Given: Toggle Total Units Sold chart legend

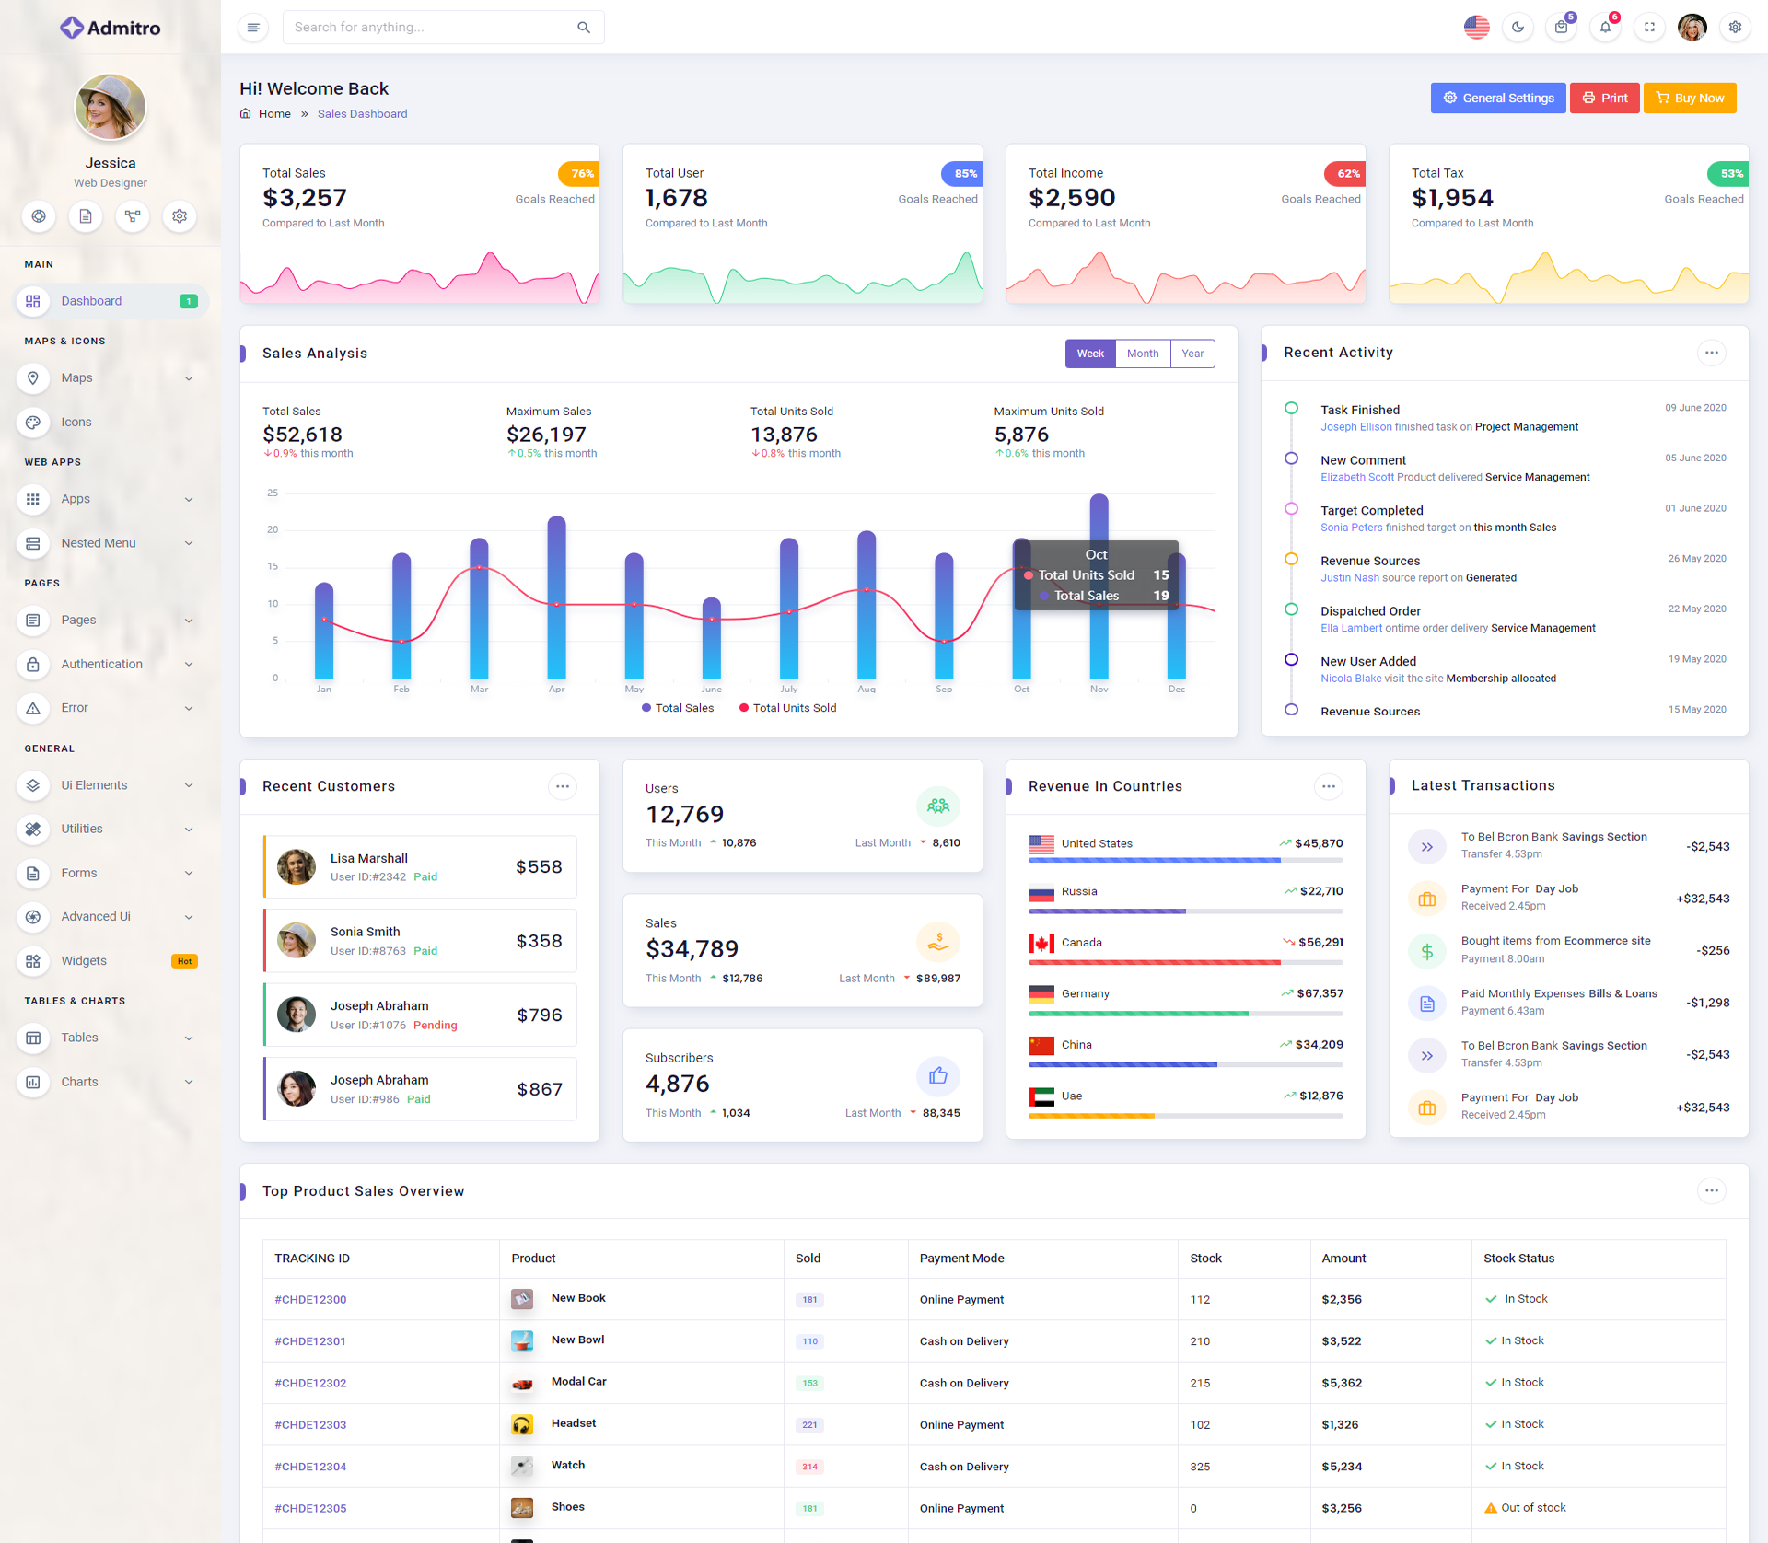Looking at the screenshot, I should (x=787, y=708).
